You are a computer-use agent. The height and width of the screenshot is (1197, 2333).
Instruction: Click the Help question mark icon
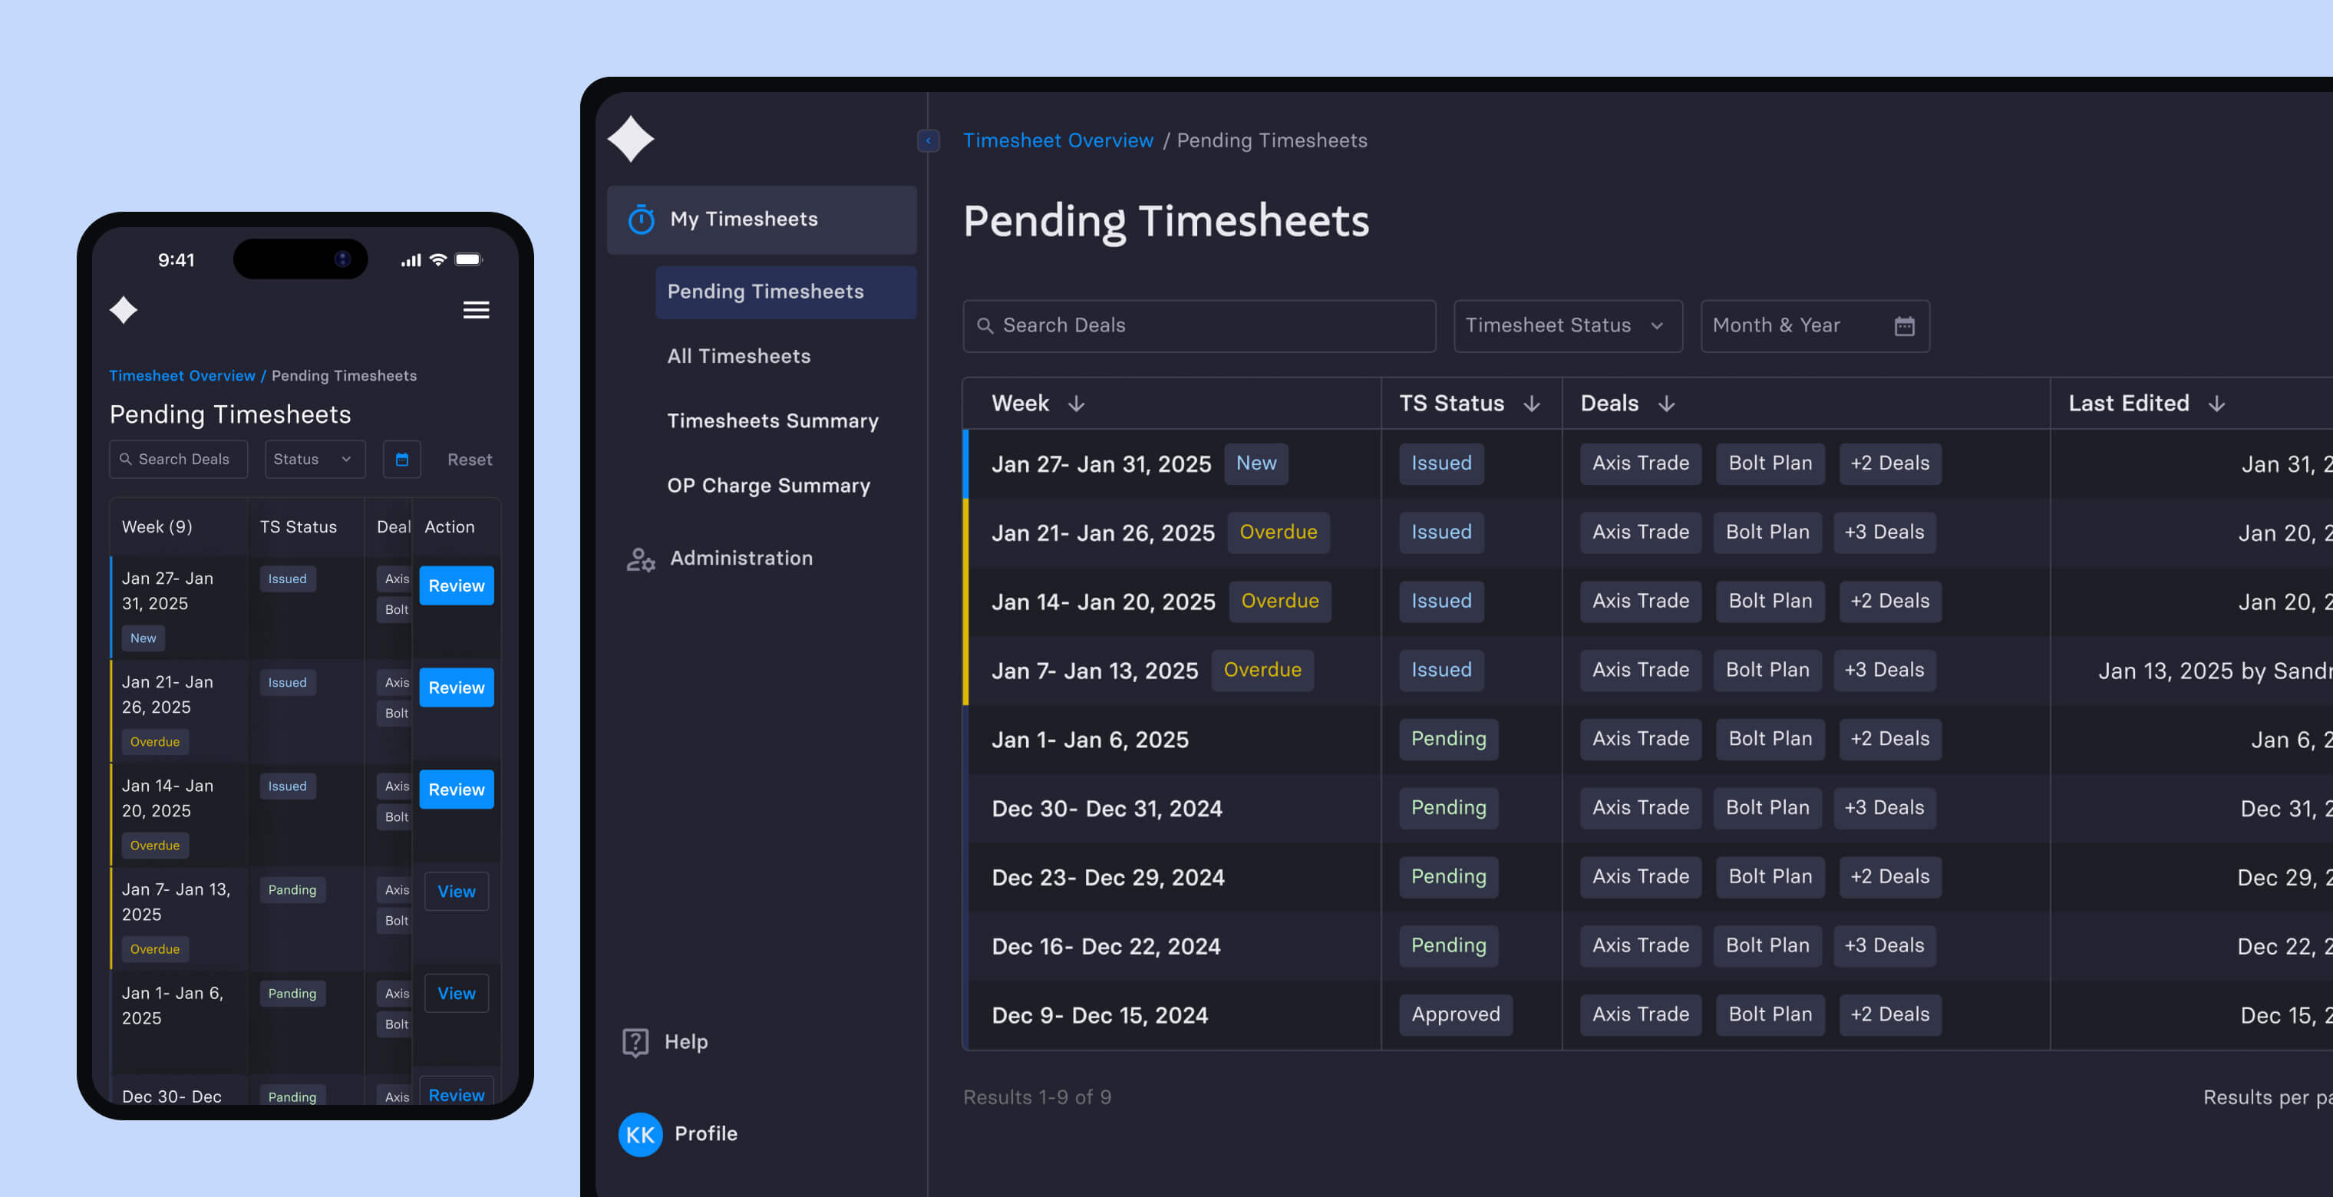(x=635, y=1042)
